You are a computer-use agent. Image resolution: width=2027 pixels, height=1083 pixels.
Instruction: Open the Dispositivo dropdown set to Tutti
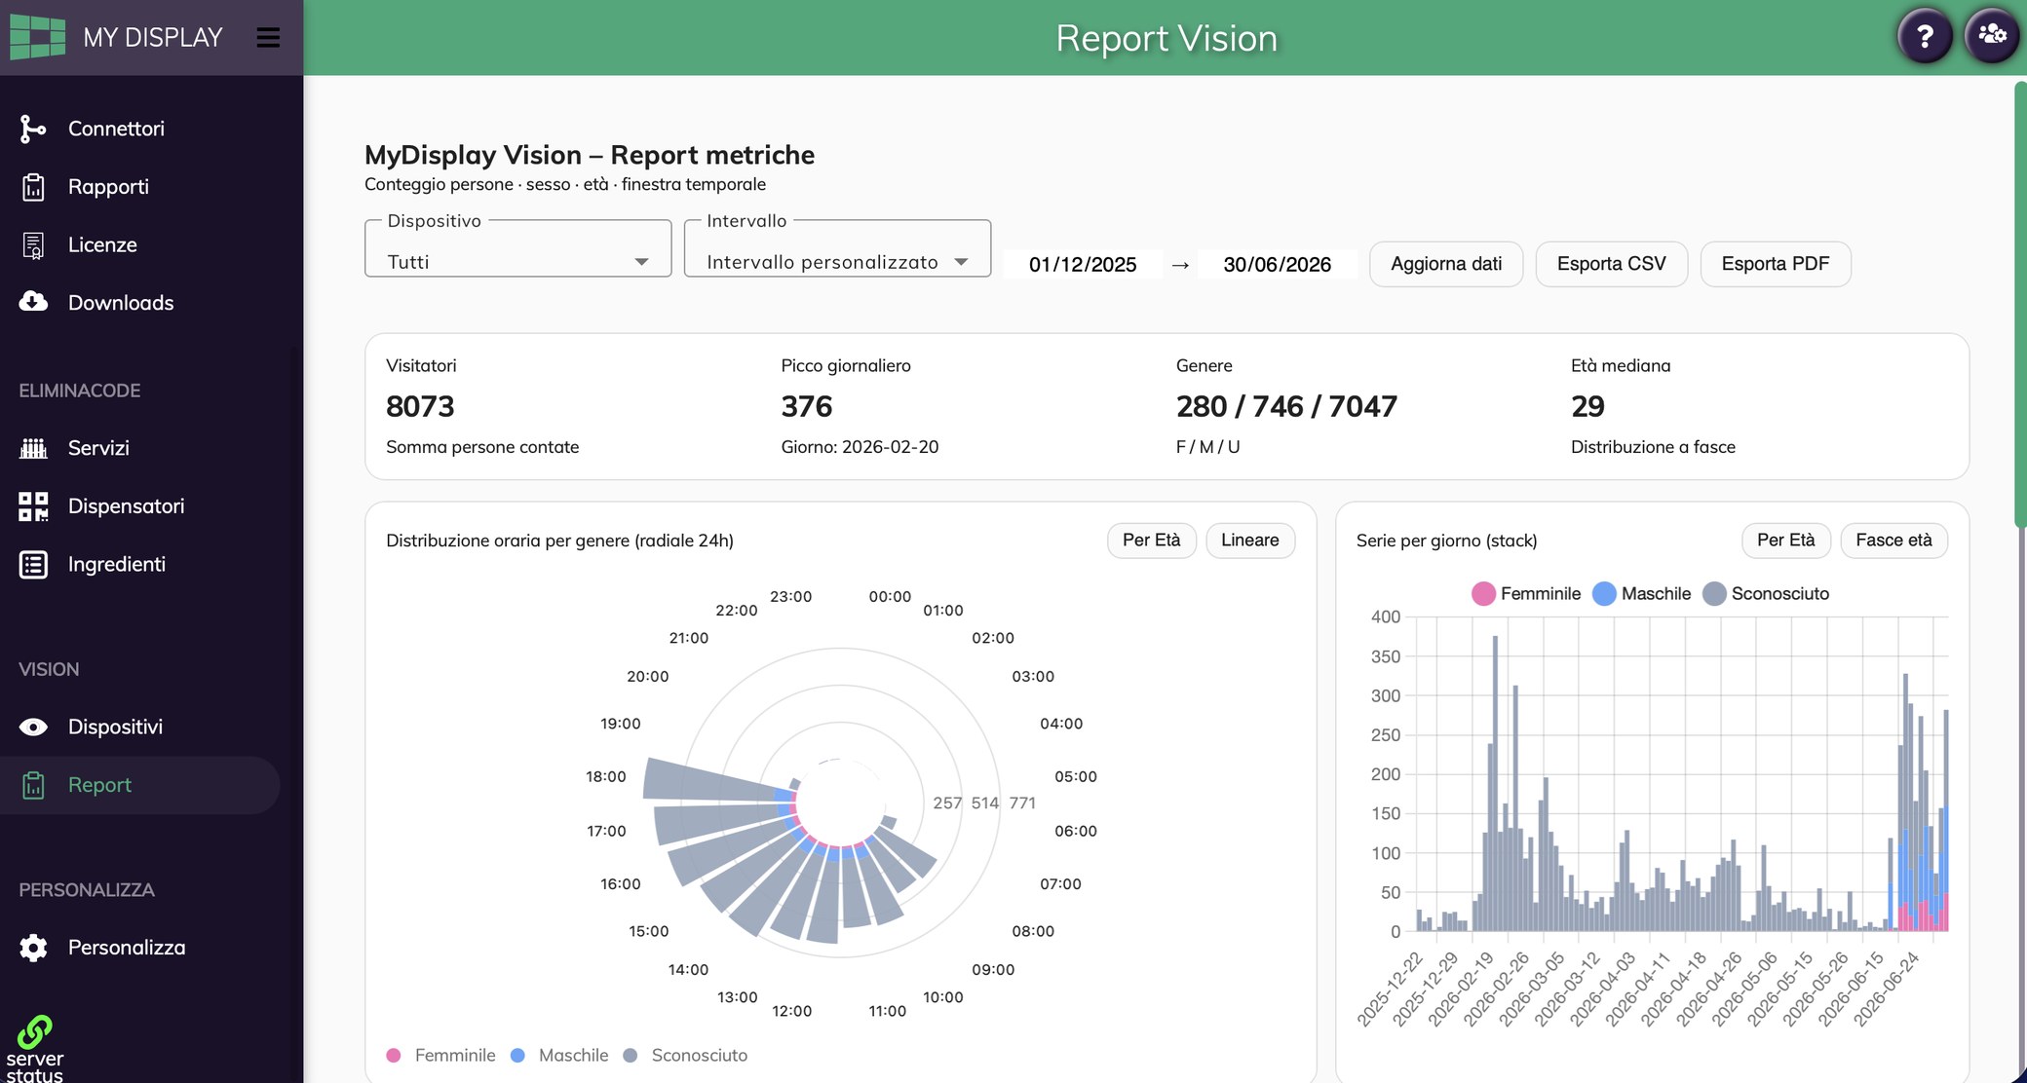(517, 249)
